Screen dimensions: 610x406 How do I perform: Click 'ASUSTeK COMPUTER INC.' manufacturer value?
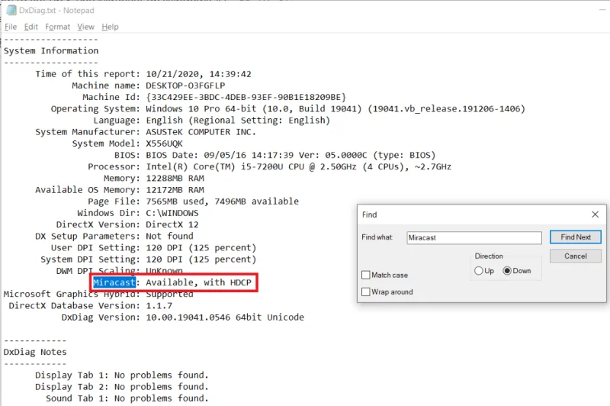[201, 132]
